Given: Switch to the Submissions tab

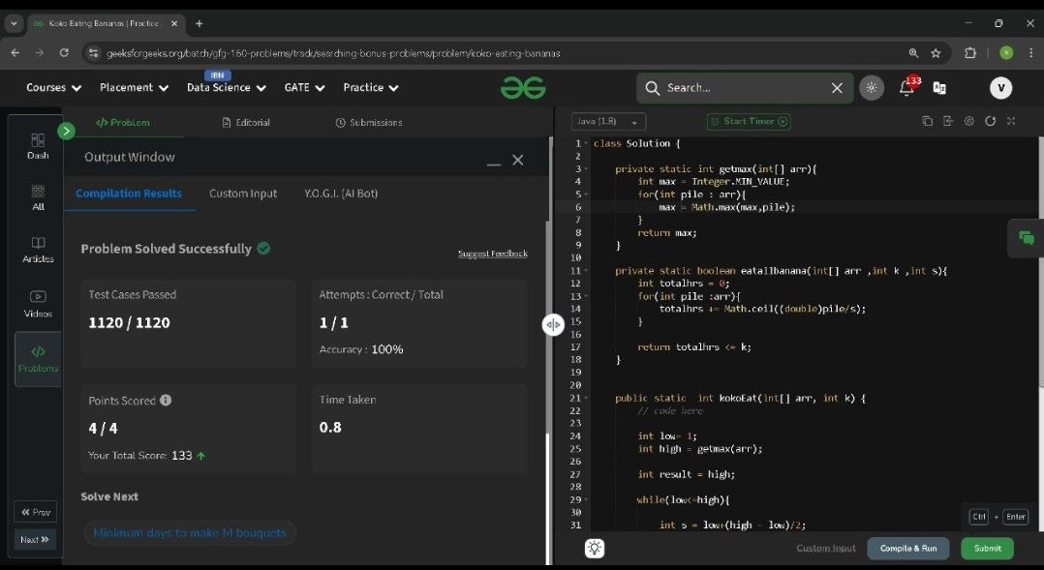Looking at the screenshot, I should point(369,122).
